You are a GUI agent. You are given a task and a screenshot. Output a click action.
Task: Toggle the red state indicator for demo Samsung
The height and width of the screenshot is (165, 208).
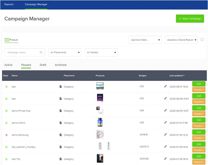tap(6, 135)
